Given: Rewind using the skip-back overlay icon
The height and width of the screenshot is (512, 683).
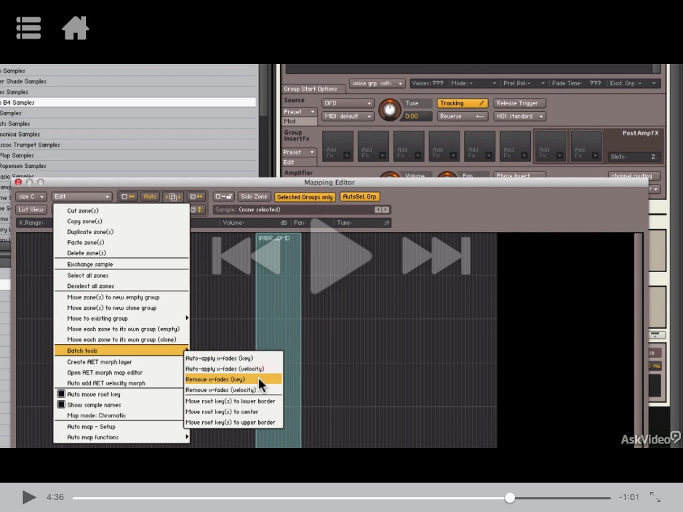Looking at the screenshot, I should 245,255.
